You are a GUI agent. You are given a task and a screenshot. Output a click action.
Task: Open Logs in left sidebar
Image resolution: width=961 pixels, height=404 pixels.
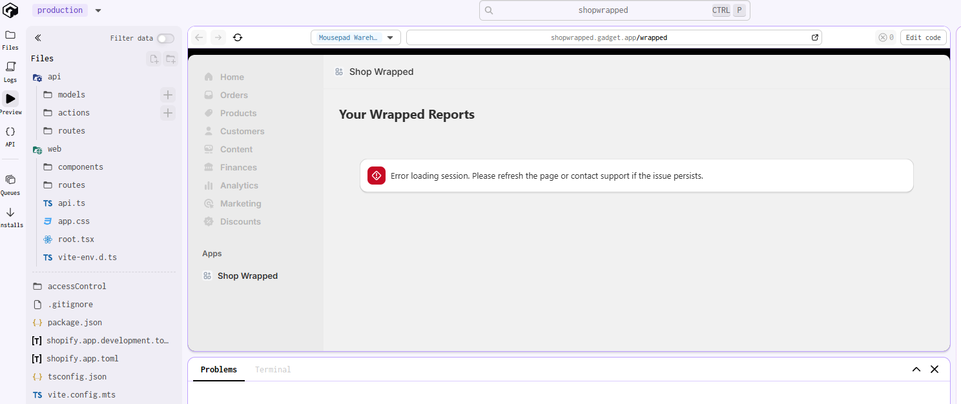point(10,72)
